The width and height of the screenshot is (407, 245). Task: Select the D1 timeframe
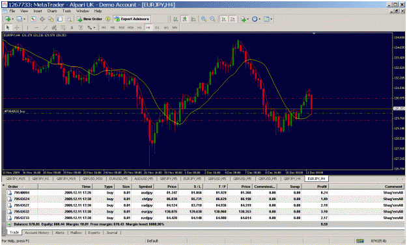click(157, 27)
